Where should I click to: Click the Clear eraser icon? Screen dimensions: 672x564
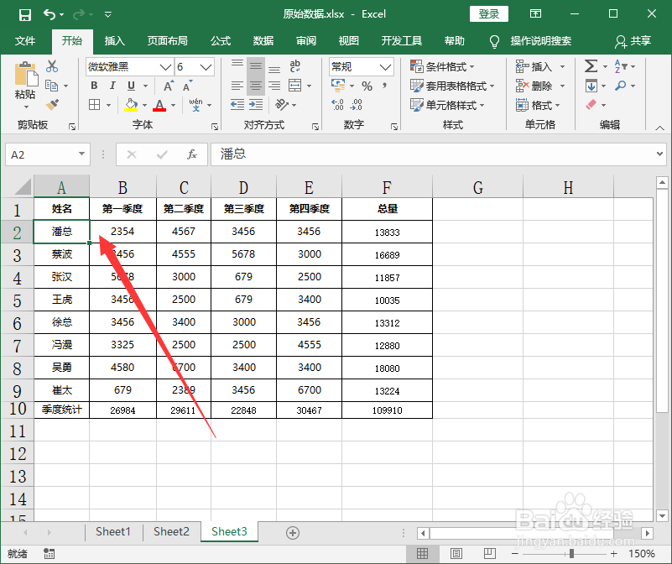click(591, 104)
